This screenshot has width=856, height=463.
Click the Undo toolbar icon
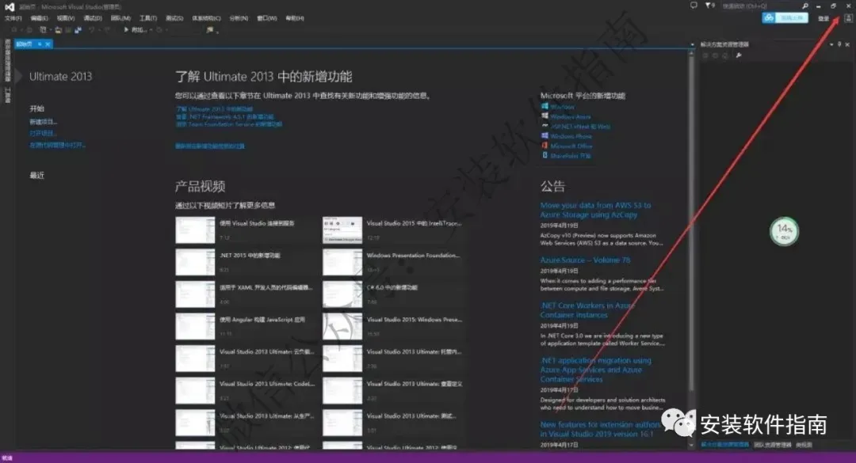tap(91, 30)
